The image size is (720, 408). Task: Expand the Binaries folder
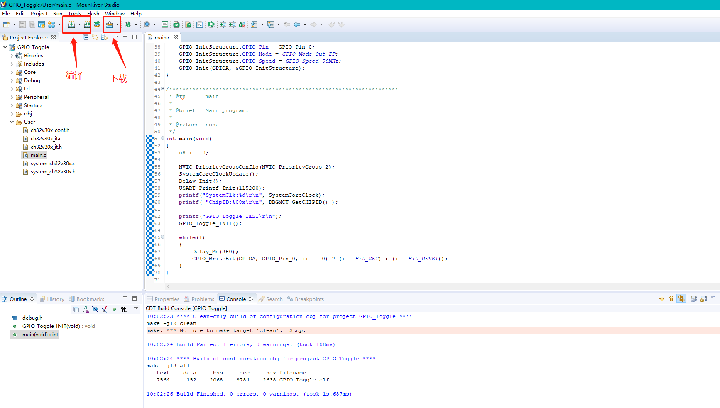point(12,56)
